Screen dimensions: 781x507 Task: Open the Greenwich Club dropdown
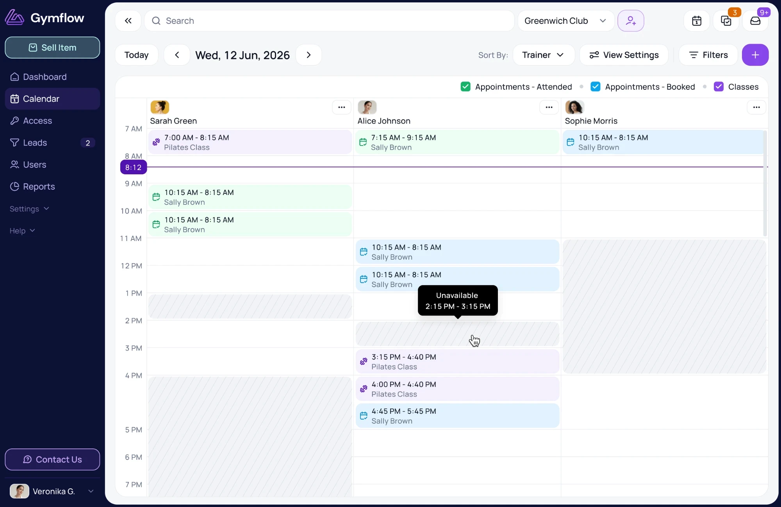[x=566, y=21]
